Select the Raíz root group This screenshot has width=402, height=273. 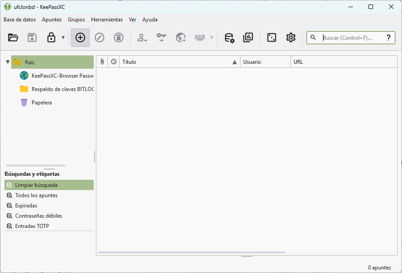52,62
